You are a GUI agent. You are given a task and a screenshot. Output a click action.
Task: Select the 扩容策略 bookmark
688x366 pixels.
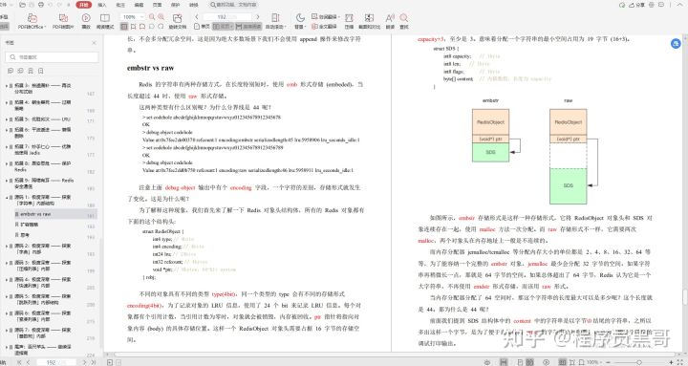30,225
